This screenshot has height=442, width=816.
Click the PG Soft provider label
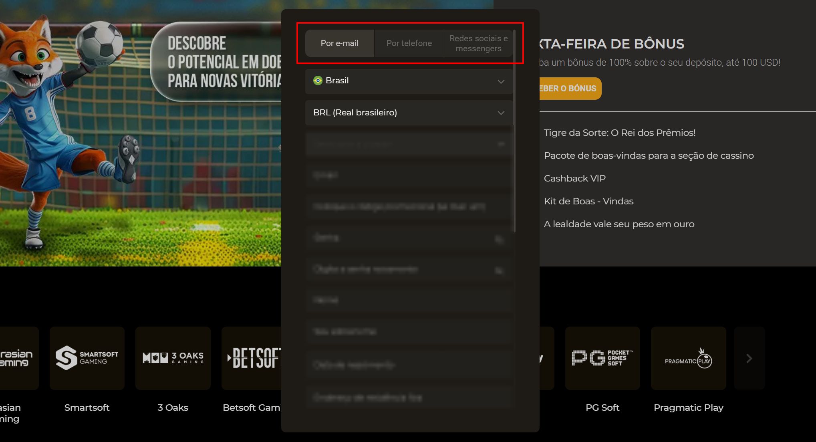click(602, 408)
